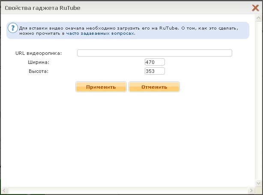This screenshot has height=195, width=263.
Task: Click the 'Высота:' label
Action: pyautogui.click(x=39, y=71)
